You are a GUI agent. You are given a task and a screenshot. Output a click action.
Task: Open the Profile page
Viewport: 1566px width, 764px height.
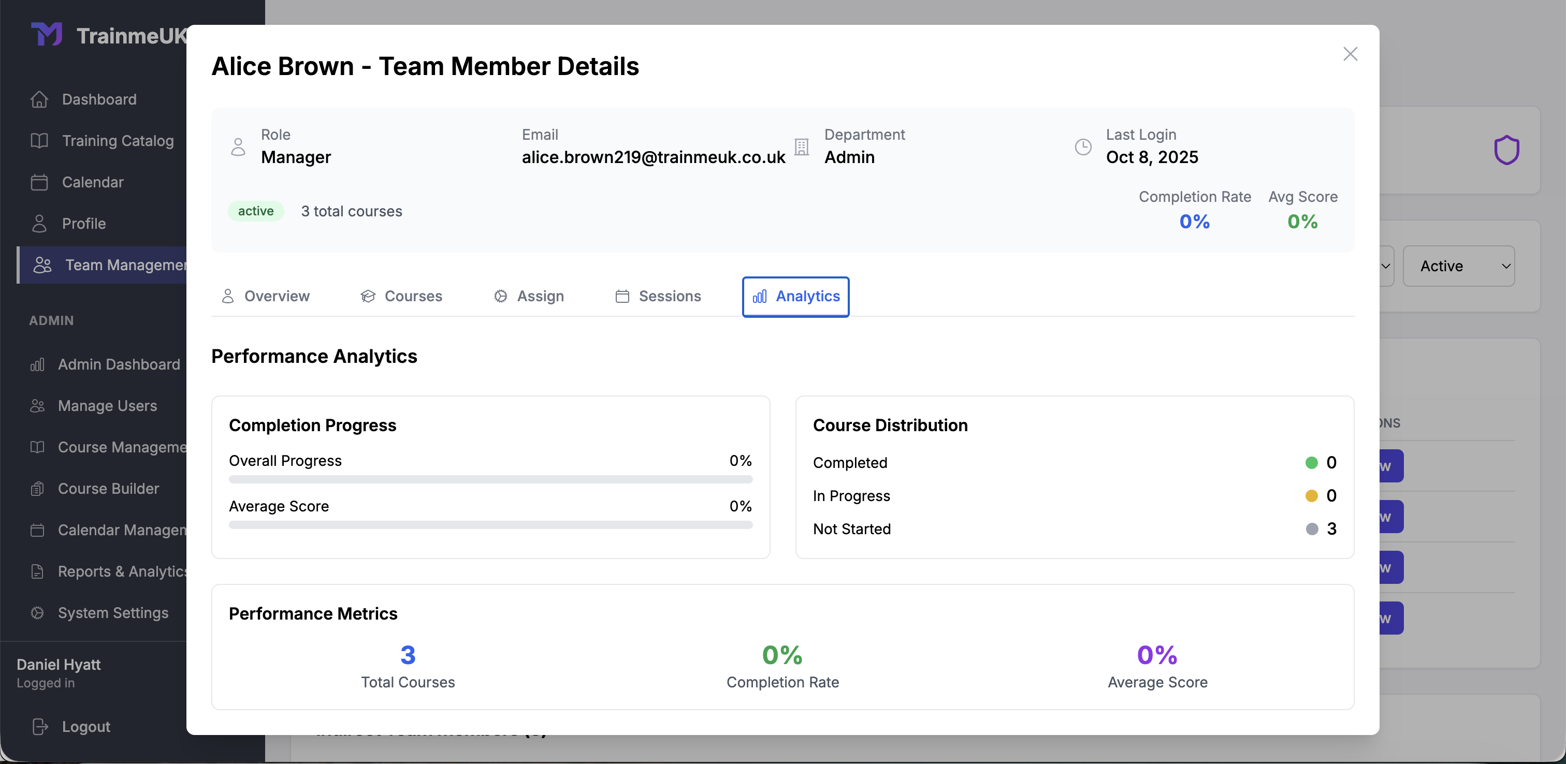coord(83,223)
